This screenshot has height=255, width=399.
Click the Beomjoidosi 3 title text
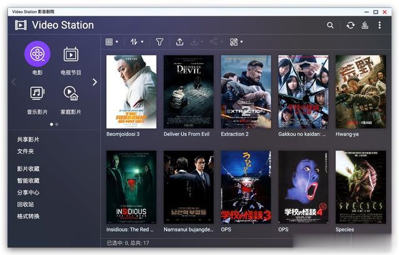click(x=123, y=134)
